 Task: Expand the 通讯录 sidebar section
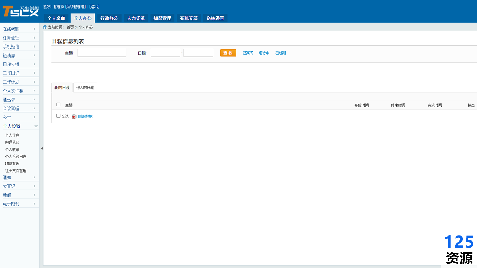point(20,100)
